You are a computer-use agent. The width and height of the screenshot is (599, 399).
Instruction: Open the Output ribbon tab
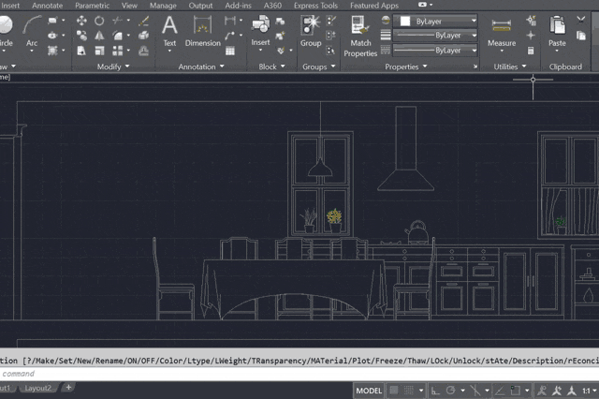coord(200,6)
